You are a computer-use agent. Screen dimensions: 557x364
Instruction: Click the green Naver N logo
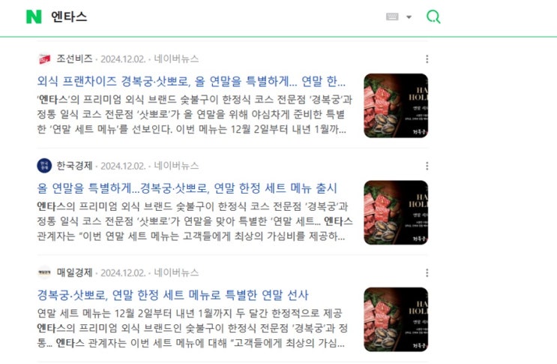pos(34,17)
